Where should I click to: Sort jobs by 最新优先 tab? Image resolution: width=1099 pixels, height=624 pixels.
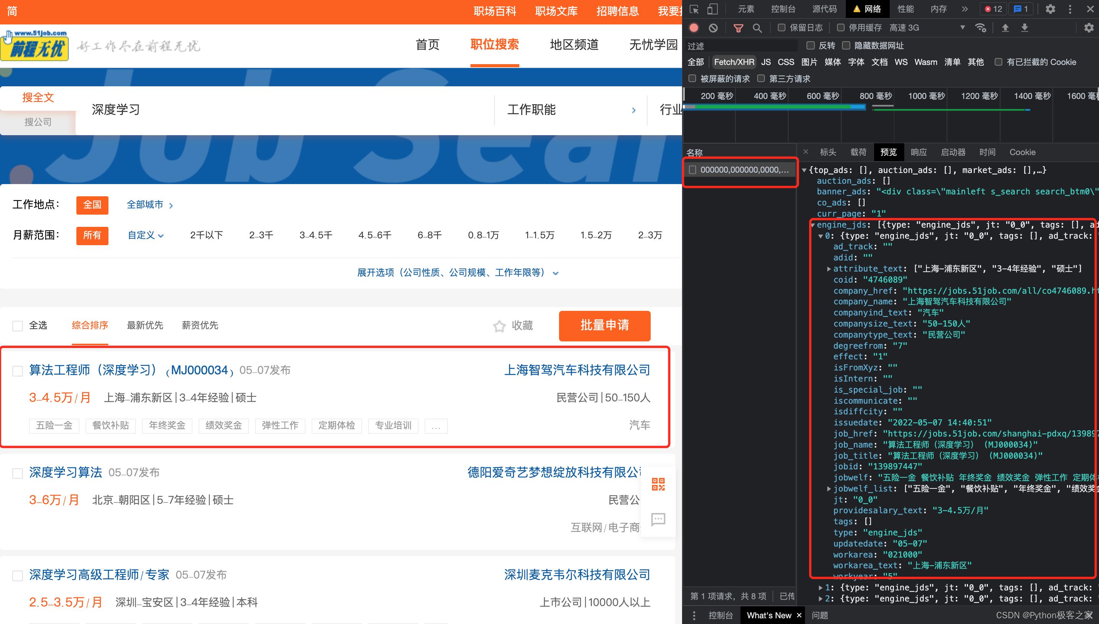pos(145,326)
